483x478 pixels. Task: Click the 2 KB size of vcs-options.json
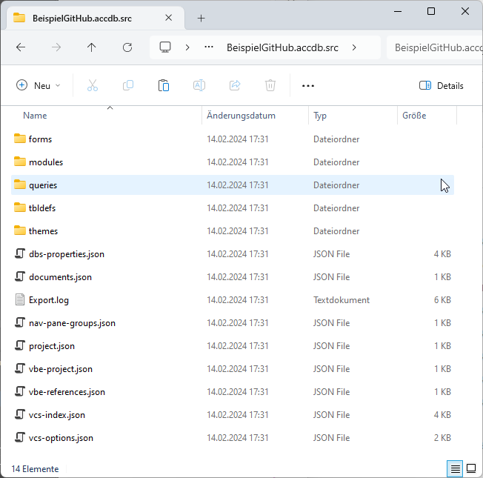(x=442, y=438)
